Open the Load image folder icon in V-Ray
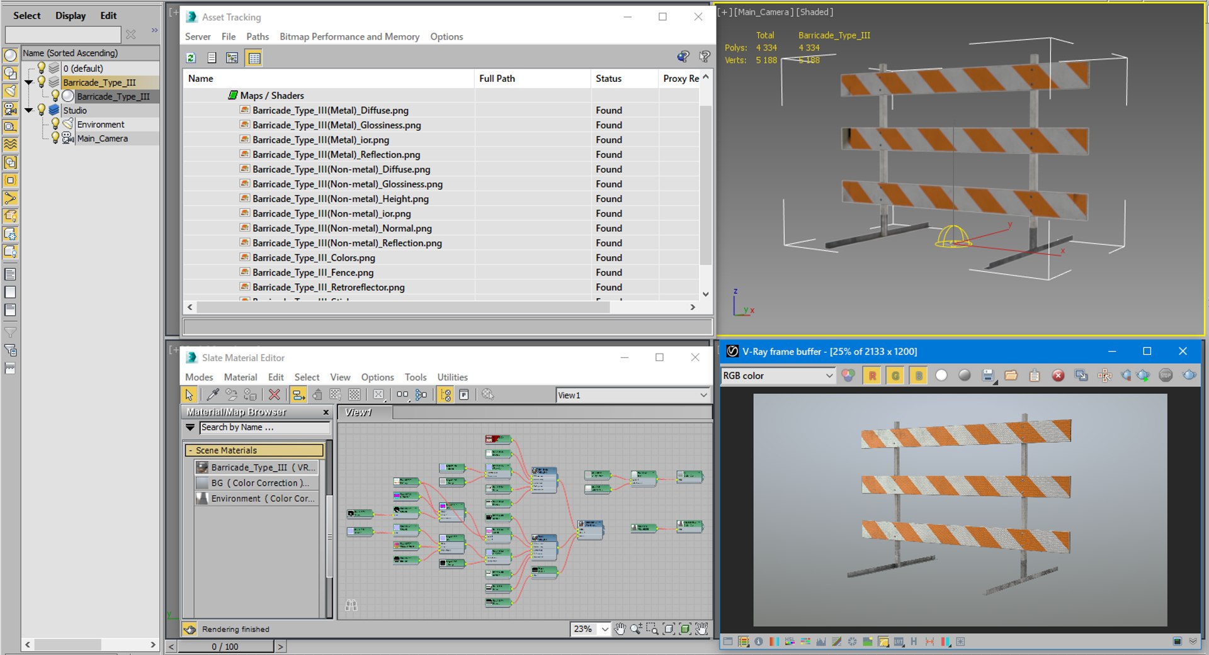Viewport: 1209px width, 655px height. pos(1011,376)
